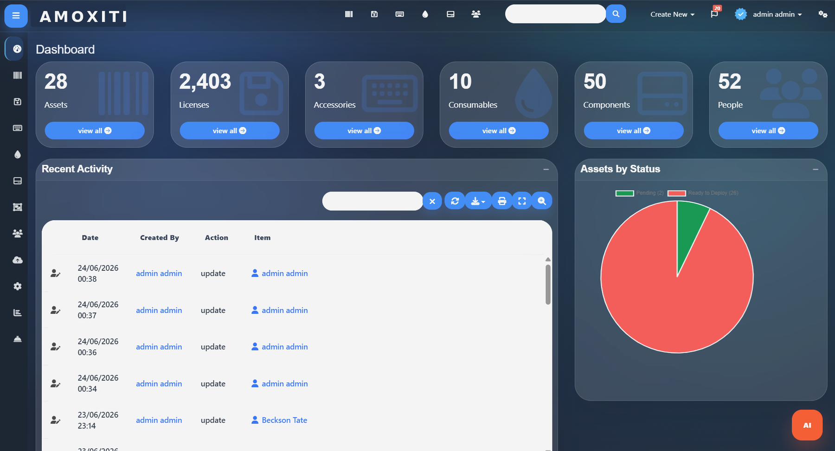Open the AI assistant button
Screen dimensions: 835x451
807,425
